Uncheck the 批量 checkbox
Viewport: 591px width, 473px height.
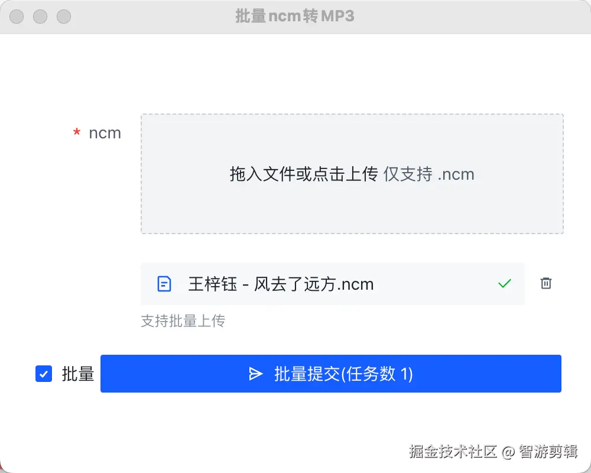coord(44,374)
